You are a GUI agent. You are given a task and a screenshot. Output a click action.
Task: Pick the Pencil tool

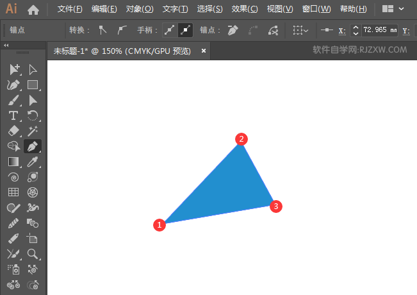click(x=13, y=239)
